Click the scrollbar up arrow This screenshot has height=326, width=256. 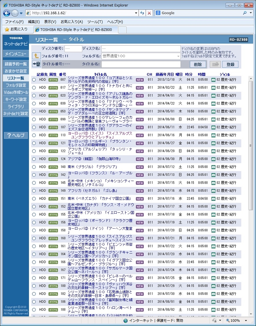coord(251,79)
